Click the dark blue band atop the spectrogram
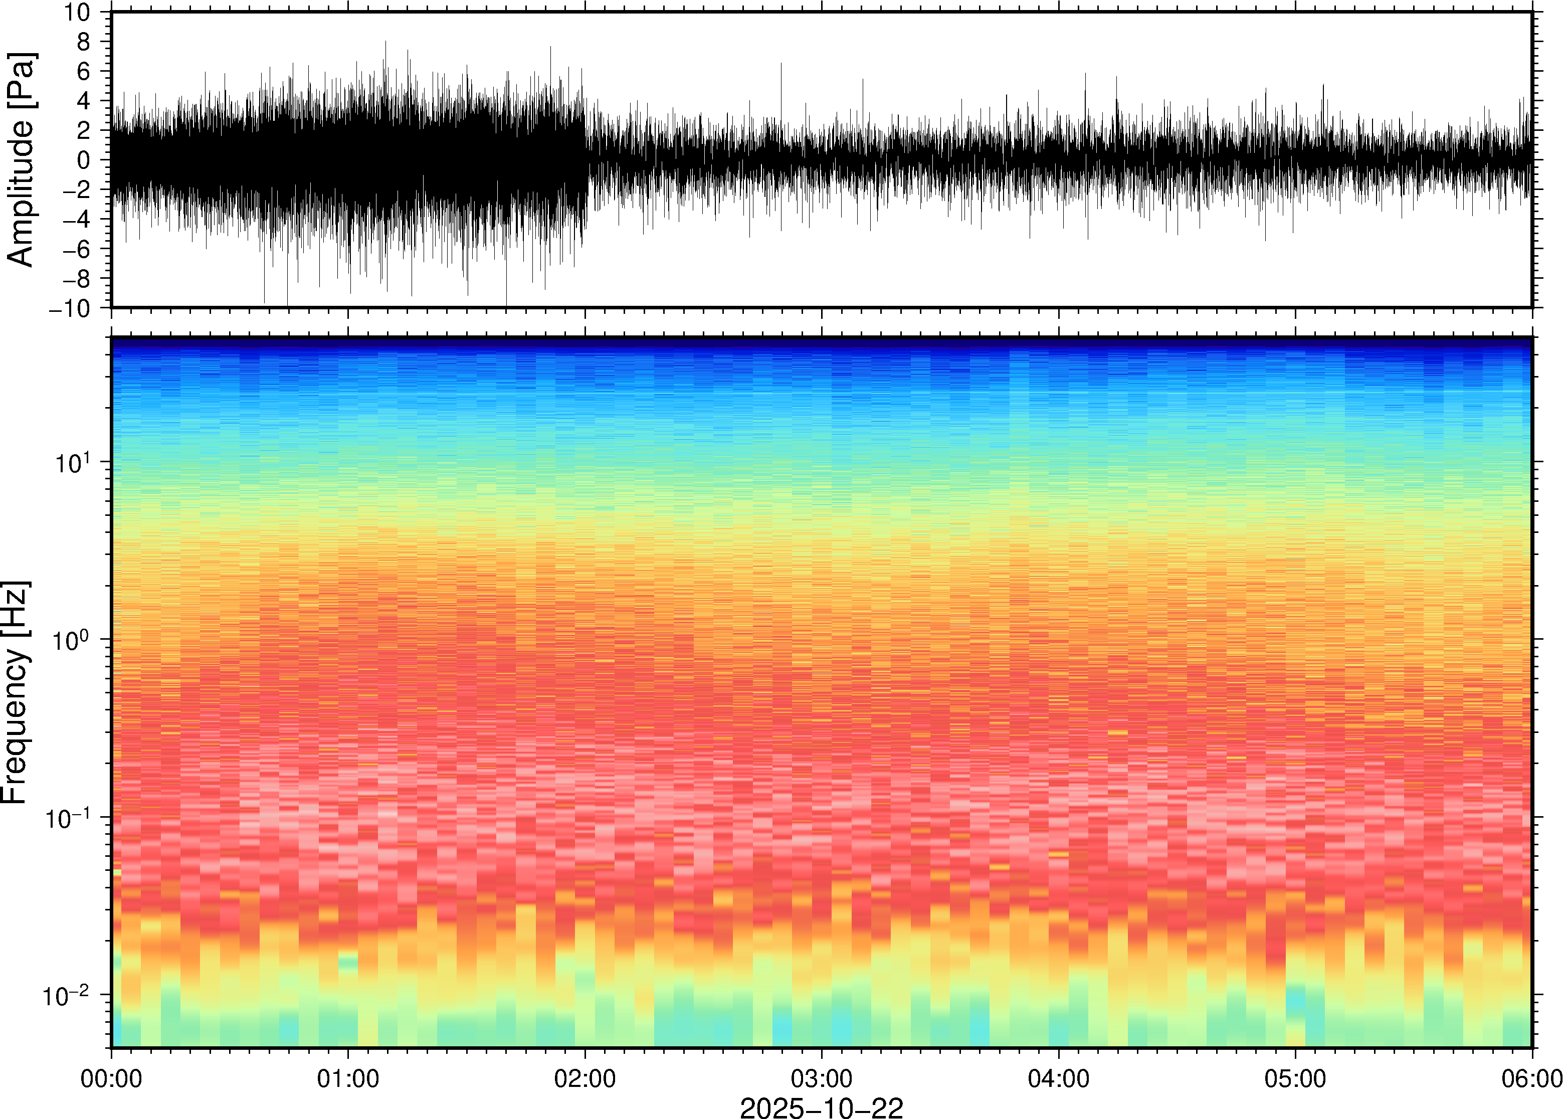 pos(821,342)
